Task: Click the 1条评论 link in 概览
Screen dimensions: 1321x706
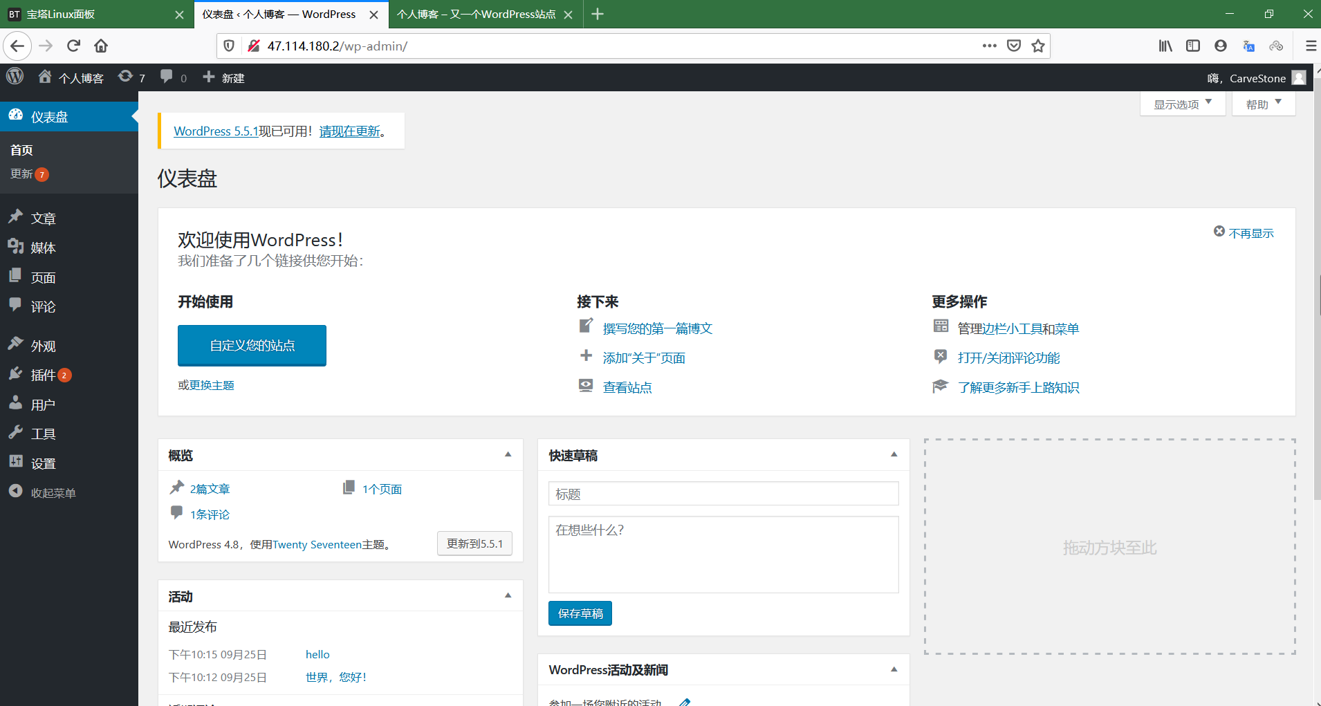Action: point(210,514)
